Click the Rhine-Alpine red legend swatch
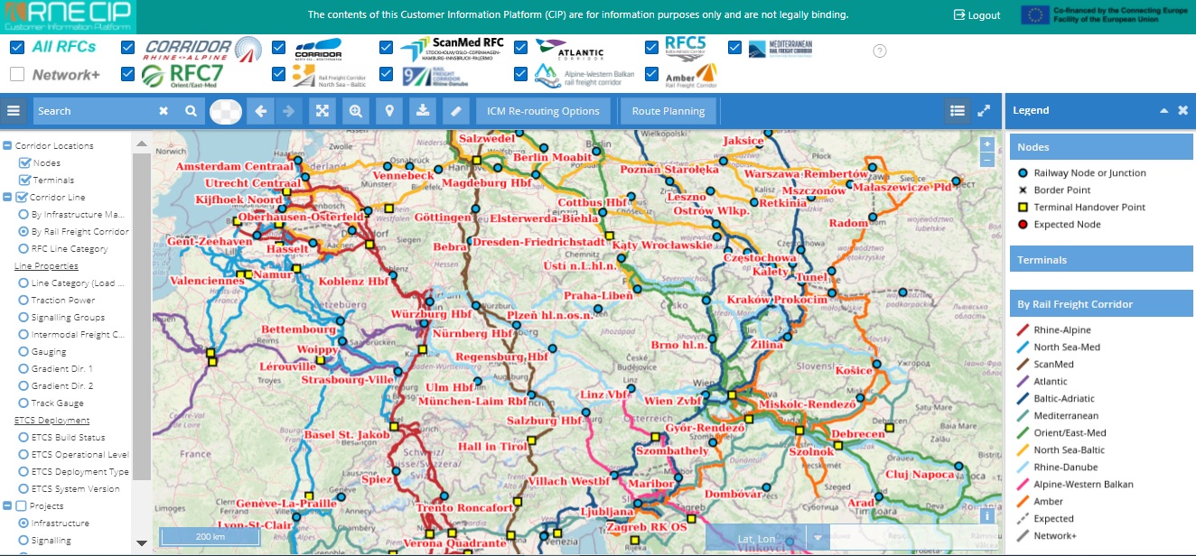 click(1023, 330)
